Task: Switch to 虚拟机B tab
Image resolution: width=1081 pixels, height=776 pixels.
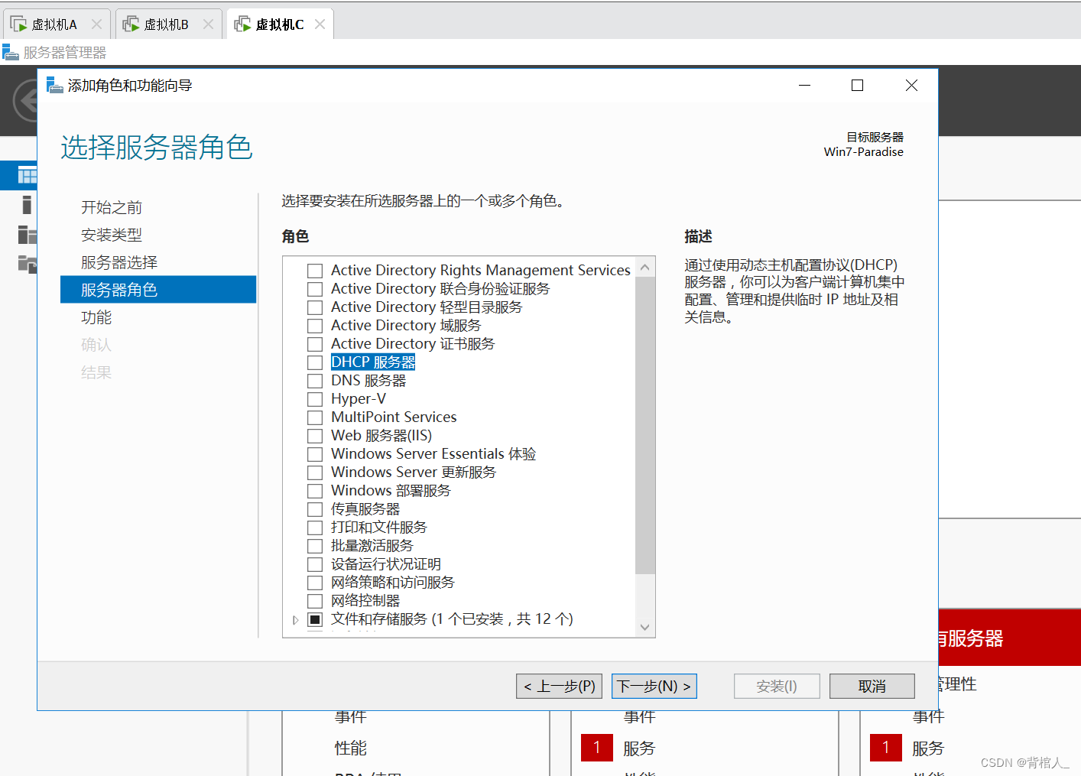Action: pyautogui.click(x=169, y=24)
